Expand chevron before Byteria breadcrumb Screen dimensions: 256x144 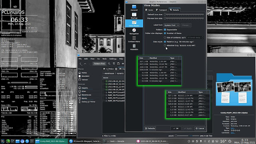[x=116, y=74]
